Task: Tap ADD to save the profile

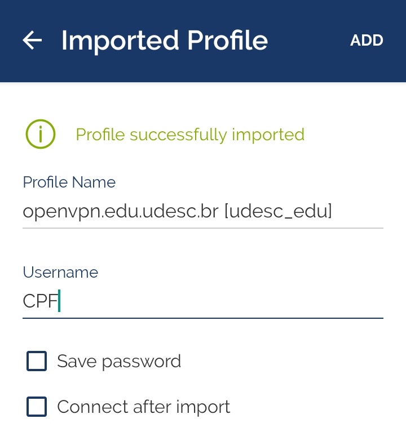Action: (x=367, y=41)
